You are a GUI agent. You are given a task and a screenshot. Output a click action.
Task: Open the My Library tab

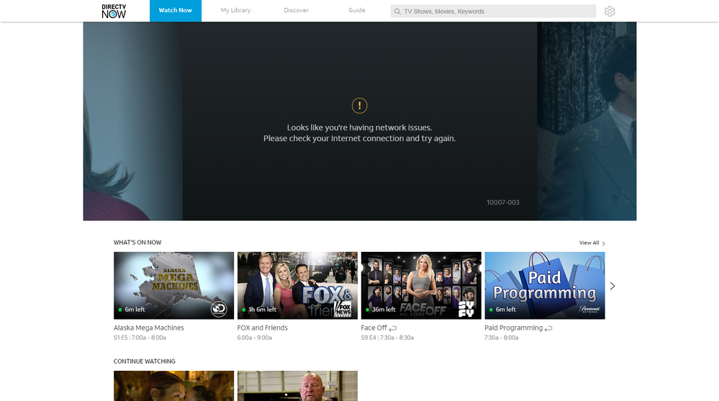pos(235,10)
